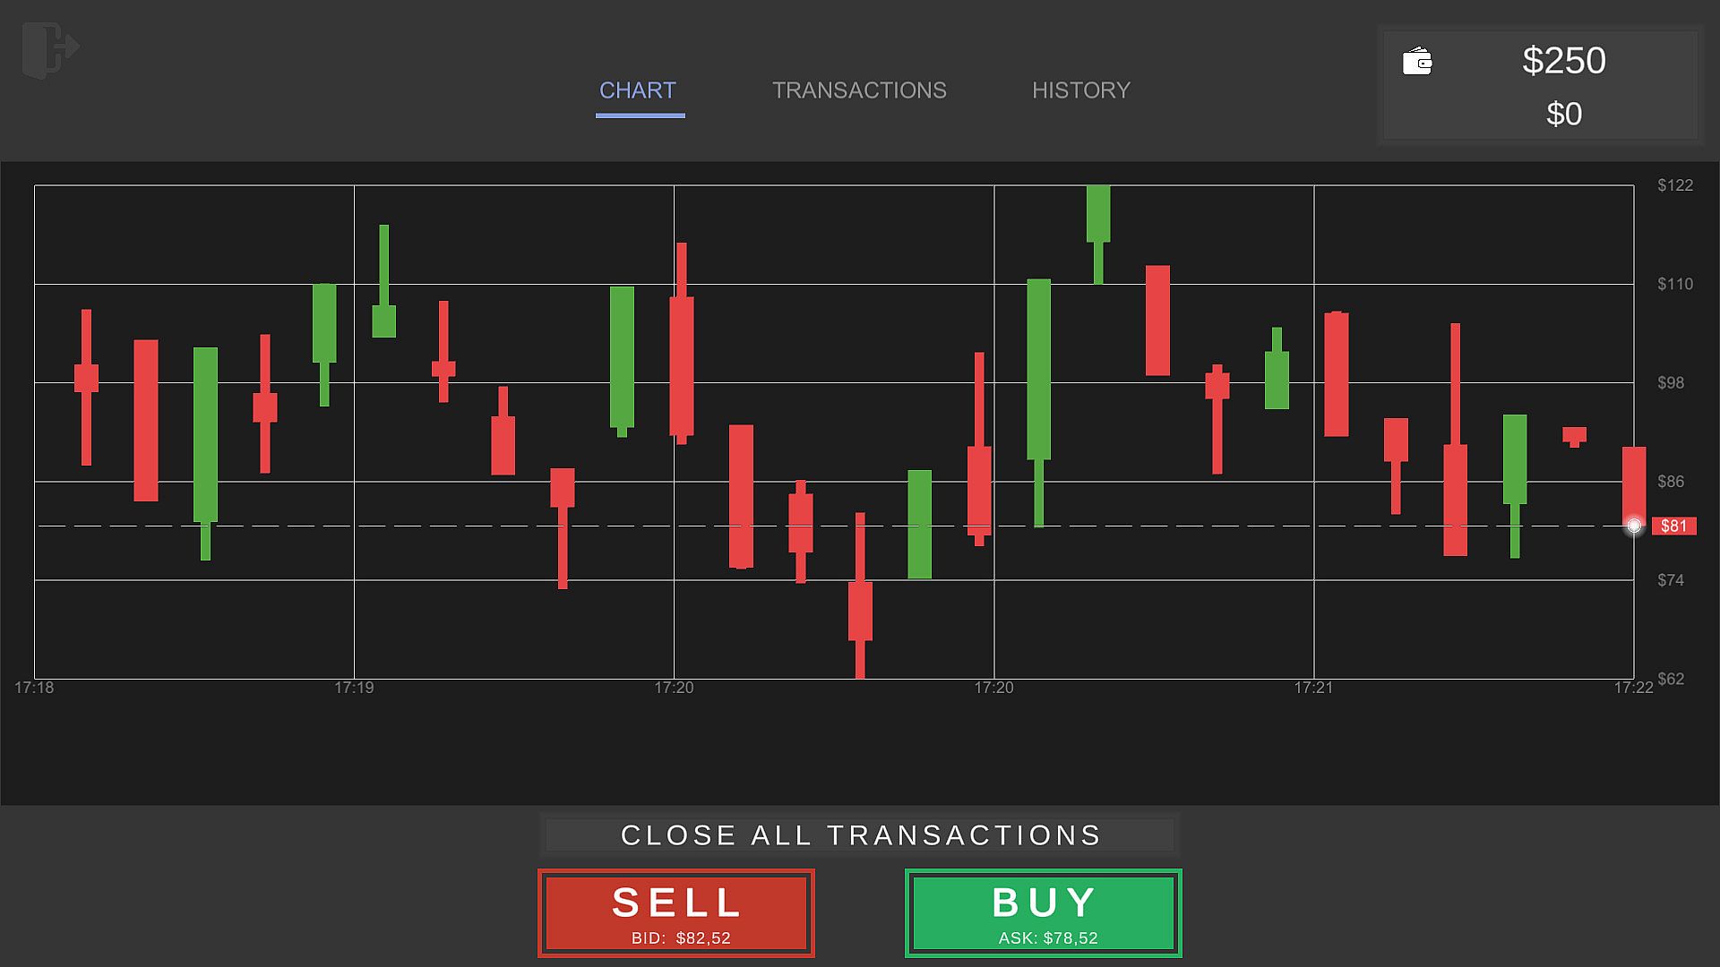1720x967 pixels.
Task: Click the $122 price axis label
Action: (1675, 185)
